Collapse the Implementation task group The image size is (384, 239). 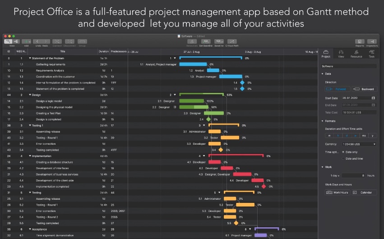coord(30,156)
